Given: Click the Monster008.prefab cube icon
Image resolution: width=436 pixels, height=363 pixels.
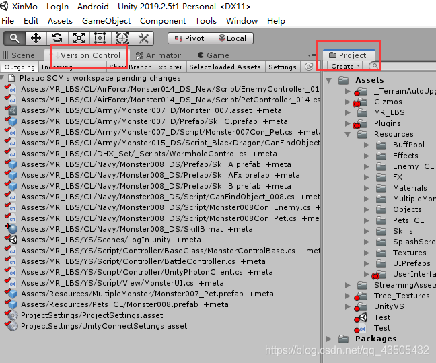Looking at the screenshot, I should tap(13, 304).
